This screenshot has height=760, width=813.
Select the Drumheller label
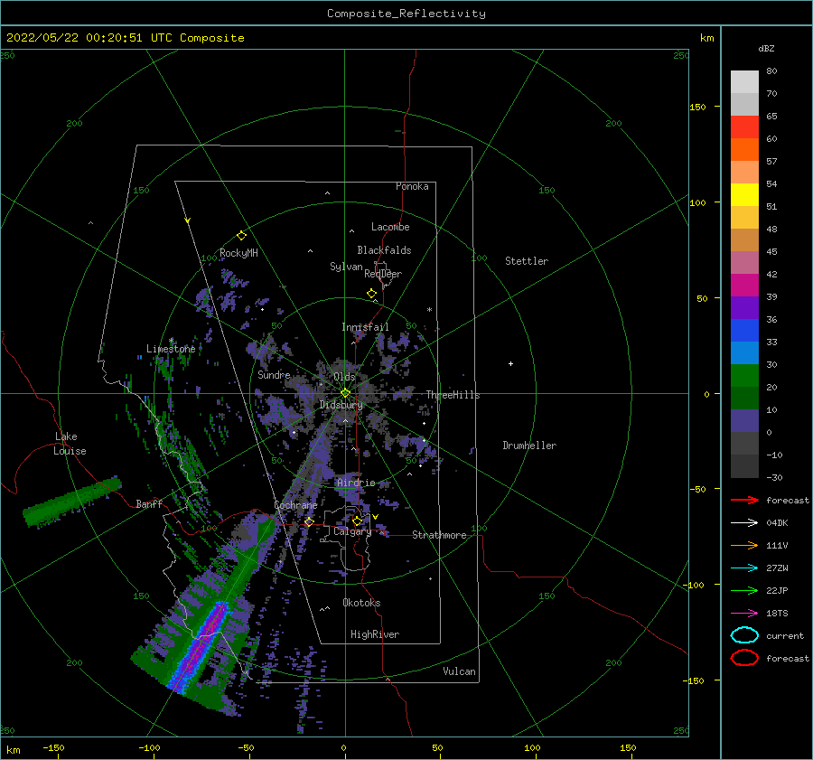(529, 446)
